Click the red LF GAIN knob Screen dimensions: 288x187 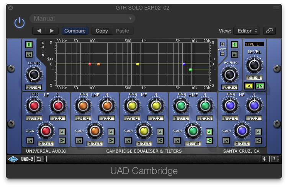46,131
